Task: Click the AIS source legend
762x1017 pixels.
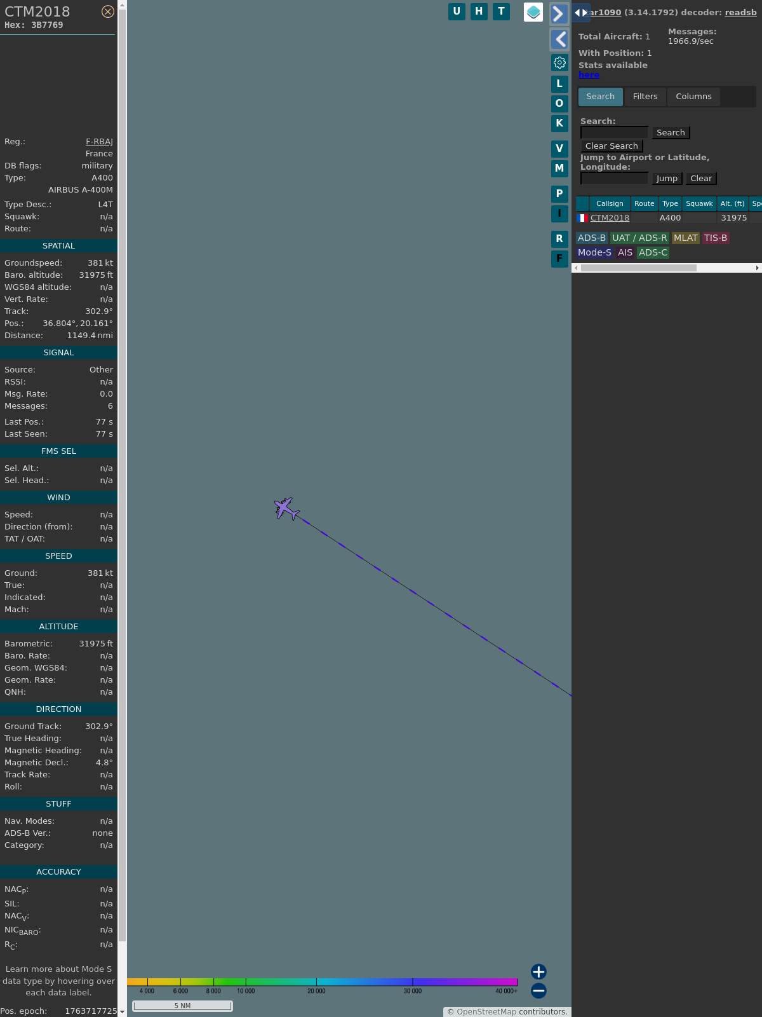Action: (x=625, y=252)
